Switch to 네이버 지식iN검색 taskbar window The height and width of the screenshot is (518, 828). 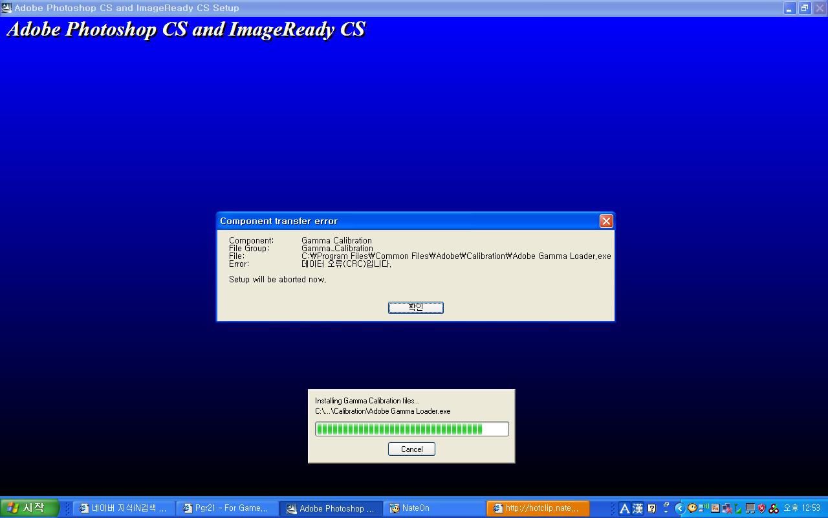[124, 508]
